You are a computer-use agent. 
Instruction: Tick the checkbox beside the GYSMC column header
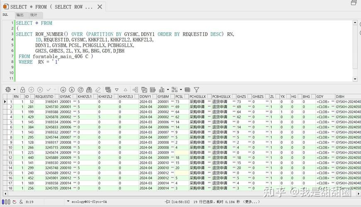pyautogui.click(x=75, y=96)
